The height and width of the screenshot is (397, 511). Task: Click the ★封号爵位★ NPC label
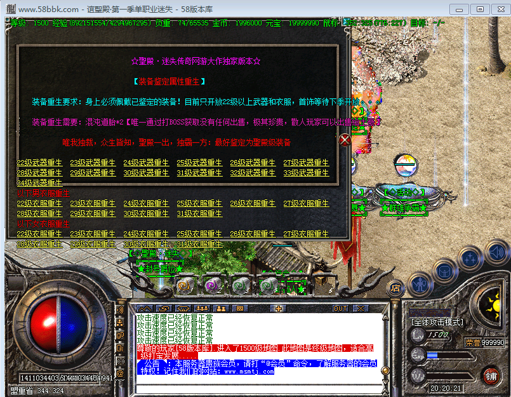[160, 269]
